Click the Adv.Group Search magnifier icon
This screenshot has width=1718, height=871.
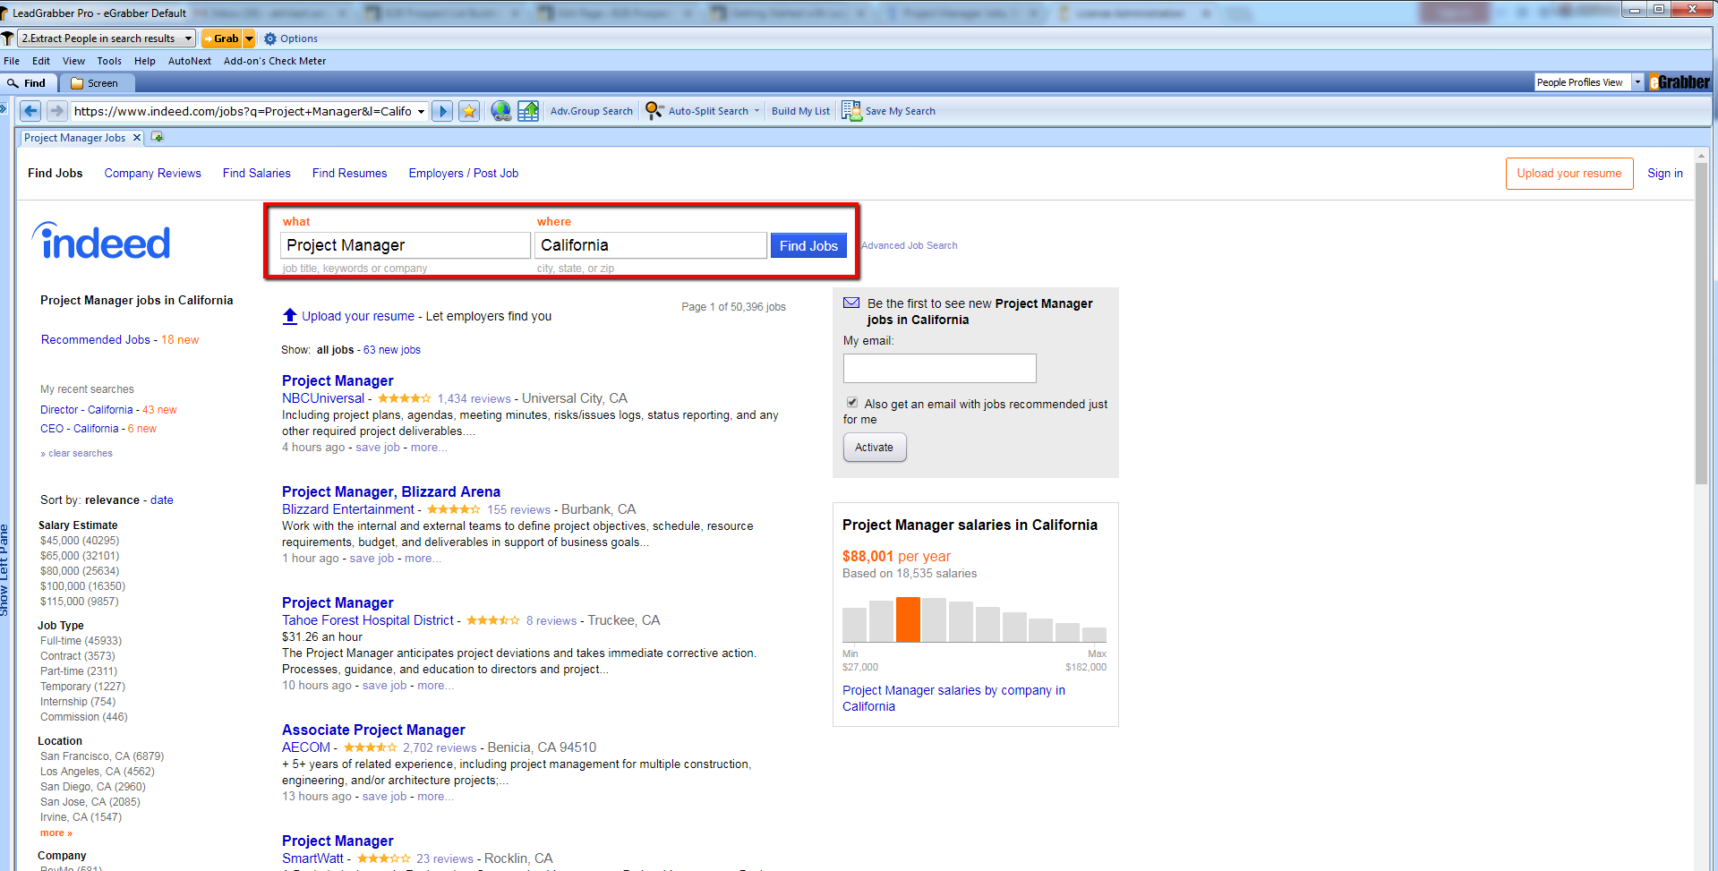coord(591,110)
